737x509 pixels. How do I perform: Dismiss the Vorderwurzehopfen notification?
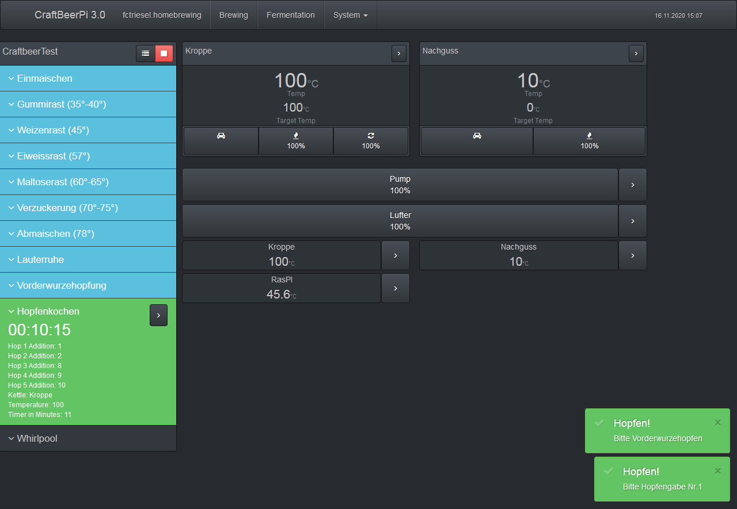[x=717, y=423]
